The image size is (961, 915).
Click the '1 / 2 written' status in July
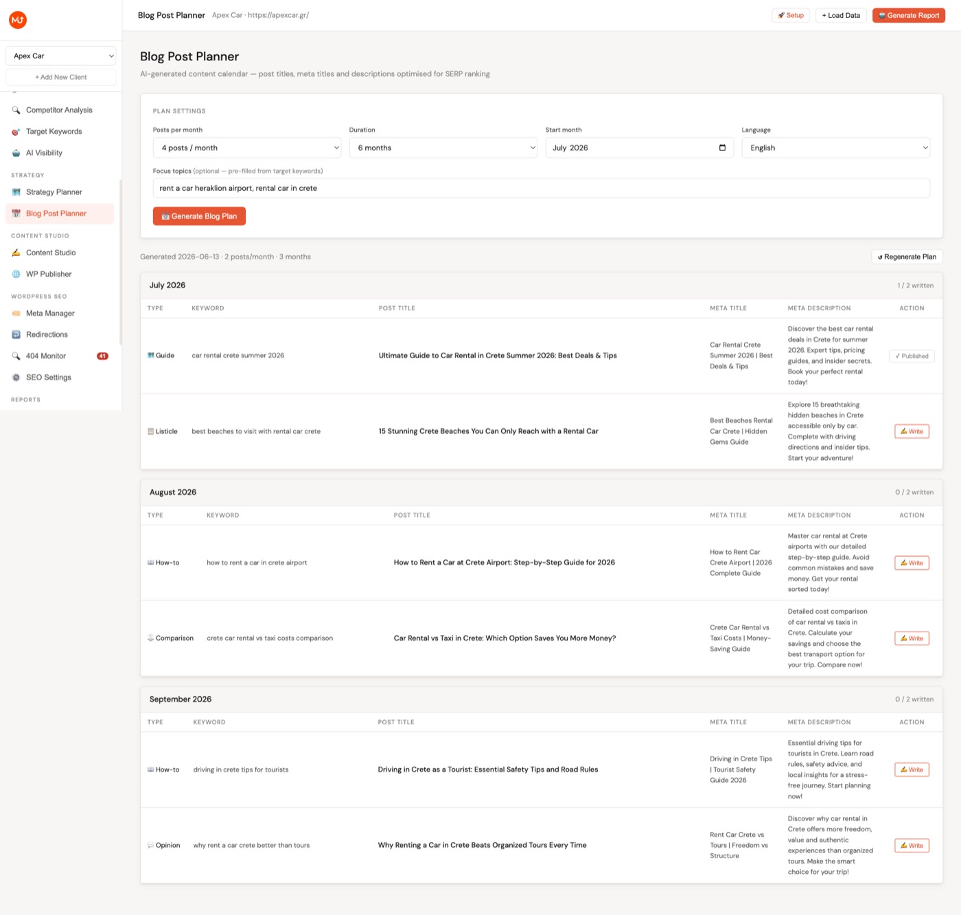[x=915, y=286]
